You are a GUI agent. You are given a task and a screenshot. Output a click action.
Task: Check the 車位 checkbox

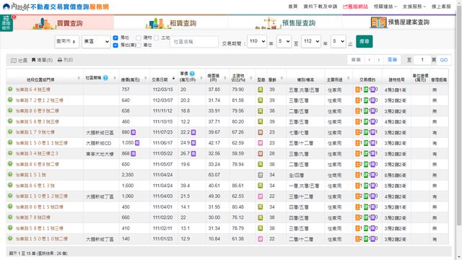coord(139,45)
